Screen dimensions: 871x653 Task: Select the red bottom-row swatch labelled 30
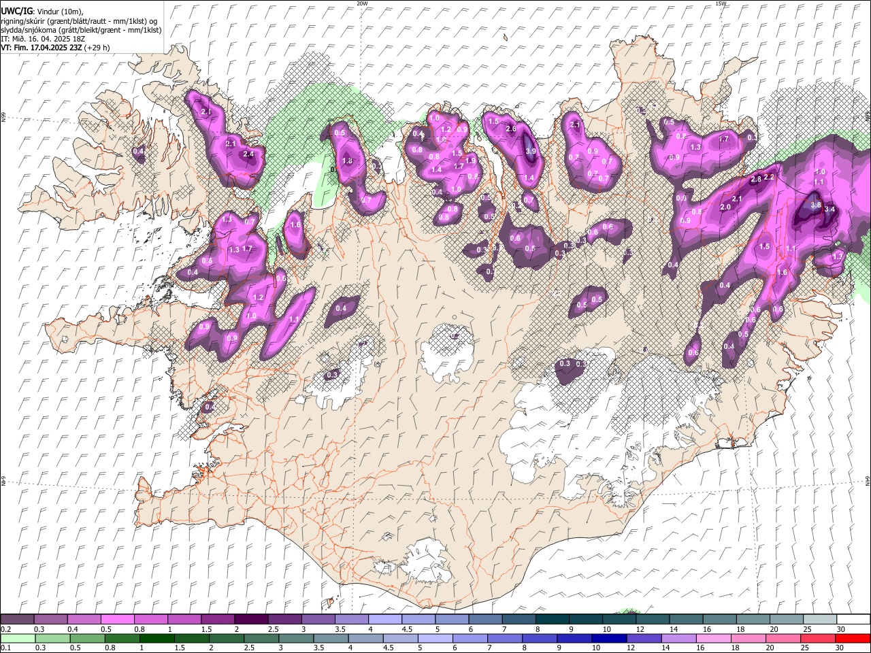coord(853,638)
